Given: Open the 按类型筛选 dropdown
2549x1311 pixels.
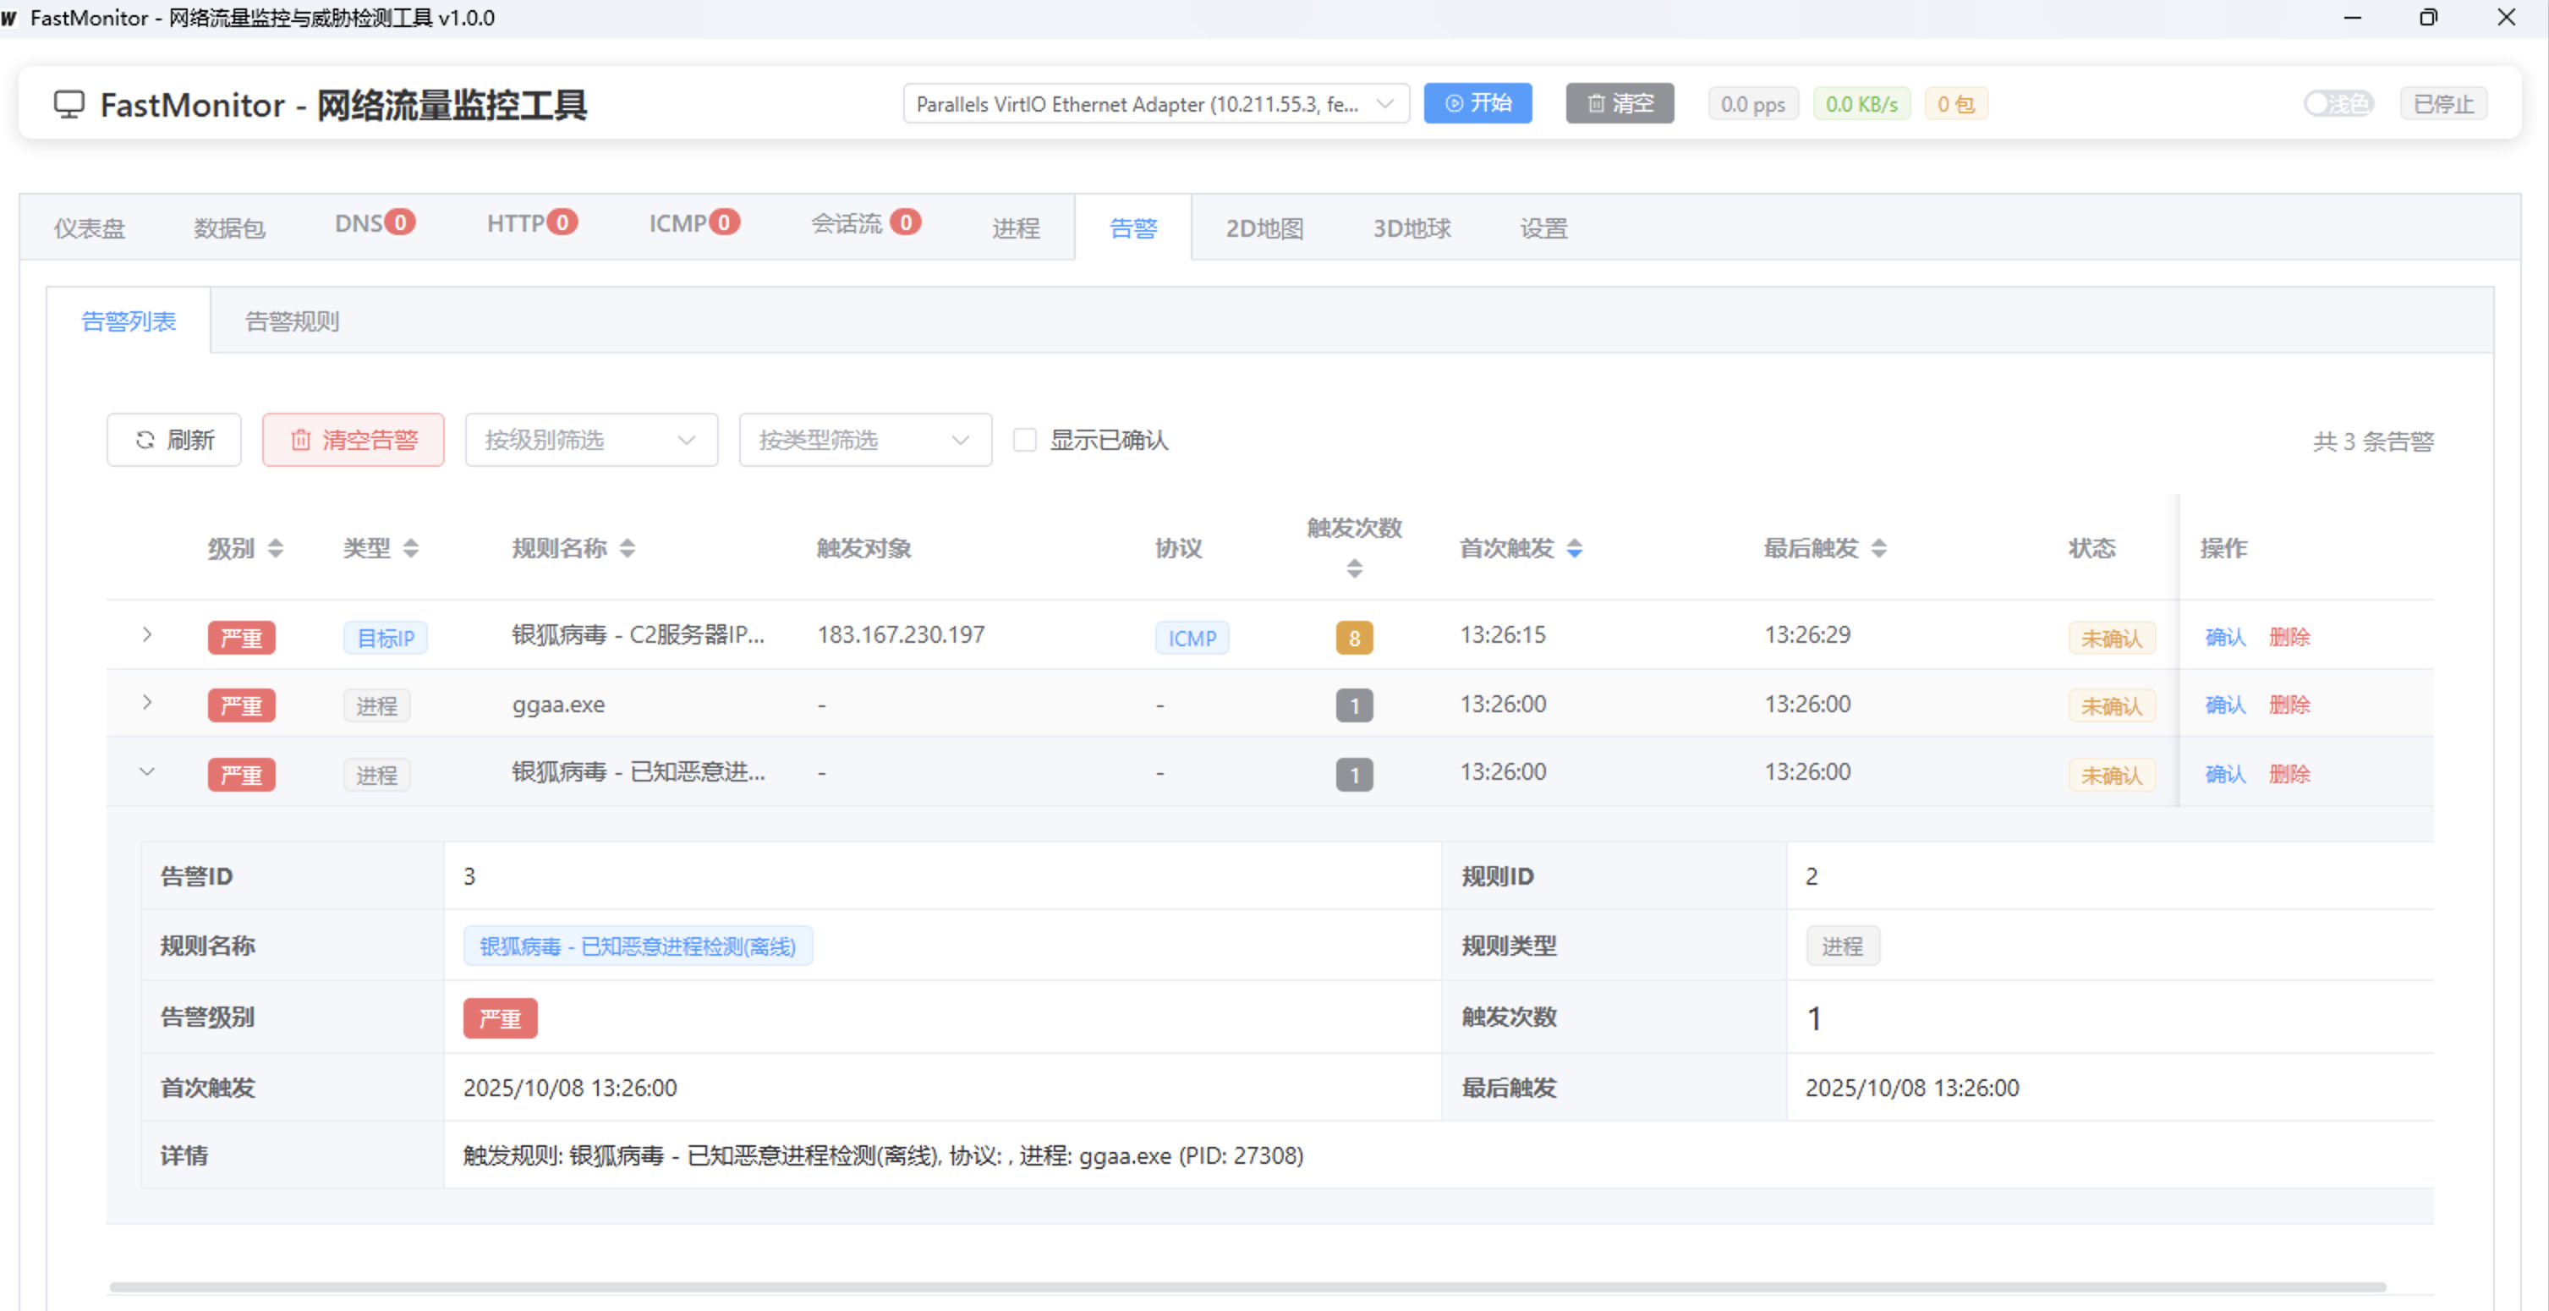Looking at the screenshot, I should (x=865, y=439).
